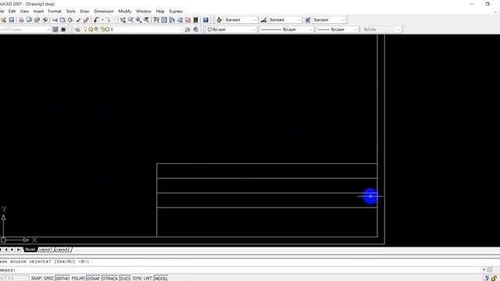
Task: Toggle DYN dynamic input
Action: click(137, 278)
